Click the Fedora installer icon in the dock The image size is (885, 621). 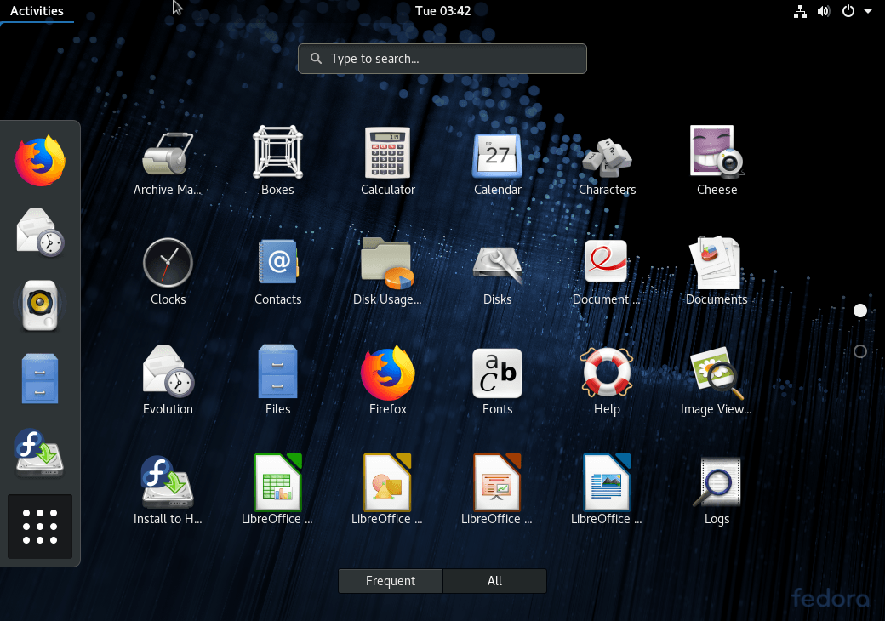(x=39, y=453)
